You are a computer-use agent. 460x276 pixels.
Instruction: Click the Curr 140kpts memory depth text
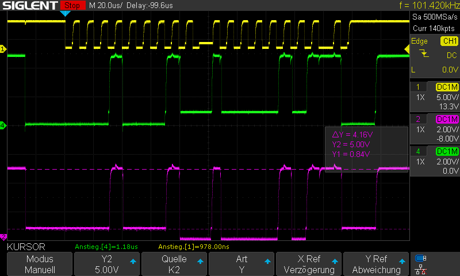click(434, 28)
